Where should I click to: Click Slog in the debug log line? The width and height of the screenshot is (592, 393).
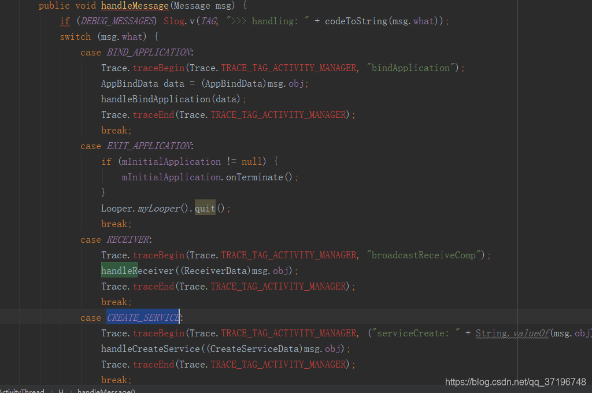[x=174, y=21]
